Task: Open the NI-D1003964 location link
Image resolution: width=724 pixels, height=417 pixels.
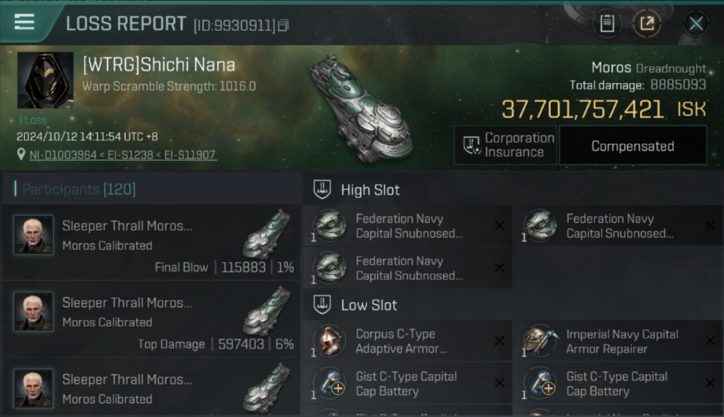Action: pyautogui.click(x=63, y=155)
